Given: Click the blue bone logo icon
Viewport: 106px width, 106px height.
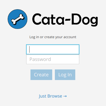Looking at the screenshot, I should (x=17, y=19).
